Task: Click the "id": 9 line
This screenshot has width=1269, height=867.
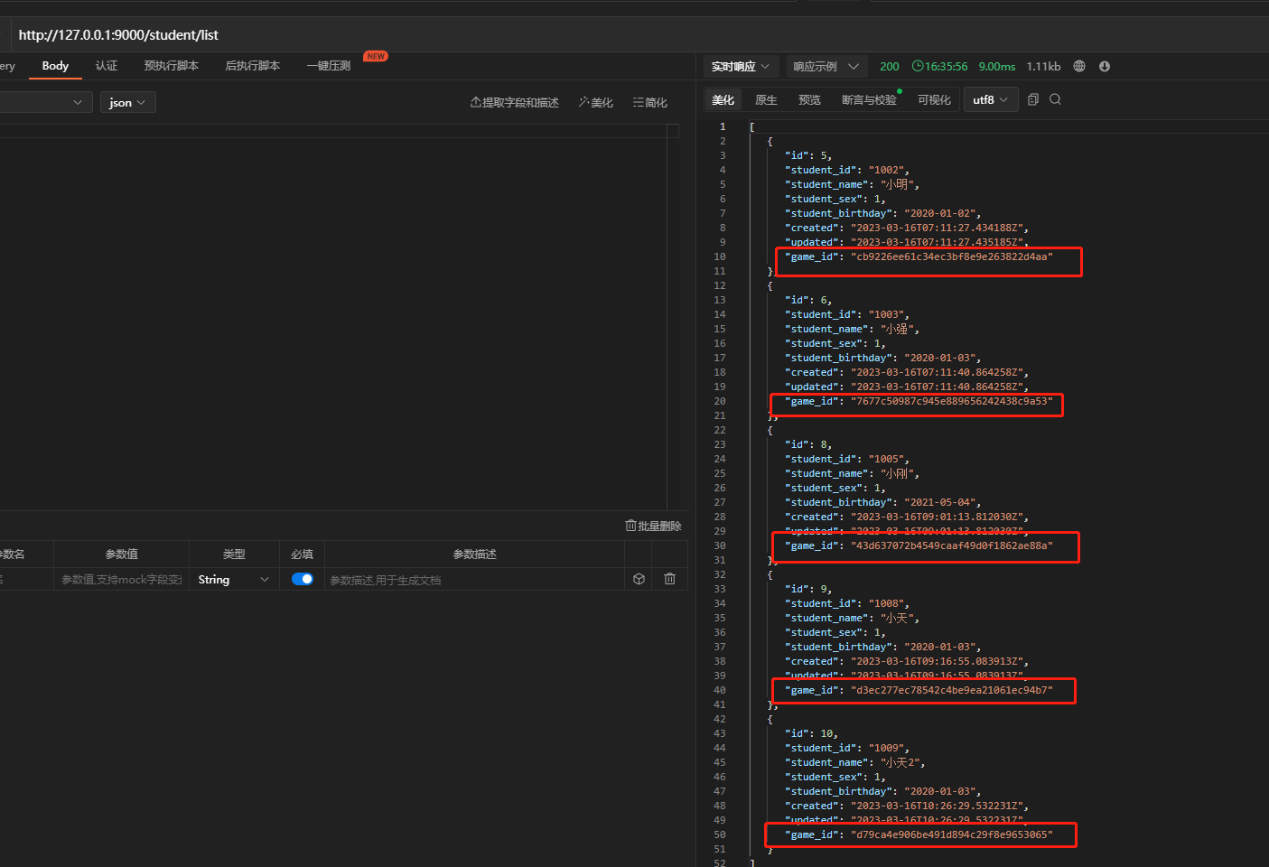Action: coord(808,589)
